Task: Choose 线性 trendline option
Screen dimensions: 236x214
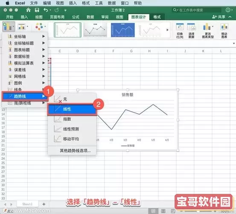Action: point(72,109)
